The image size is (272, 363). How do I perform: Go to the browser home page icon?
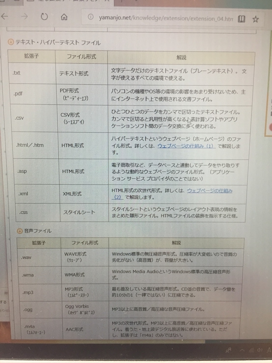64,17
